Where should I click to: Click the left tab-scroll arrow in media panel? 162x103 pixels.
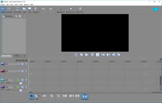coord(21,56)
